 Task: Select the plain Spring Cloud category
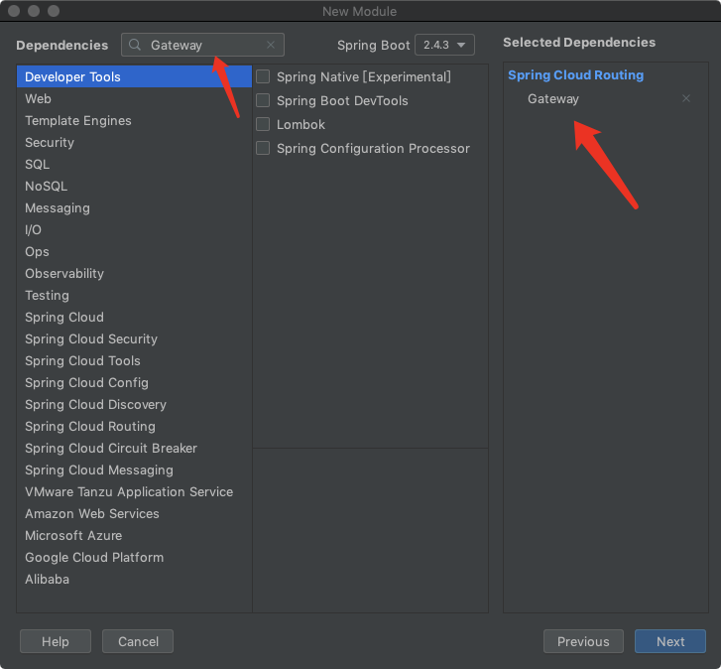134,317
